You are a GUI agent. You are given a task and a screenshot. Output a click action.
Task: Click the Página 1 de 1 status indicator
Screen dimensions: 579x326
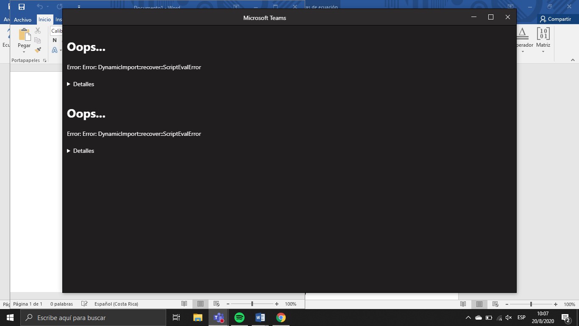(x=28, y=304)
